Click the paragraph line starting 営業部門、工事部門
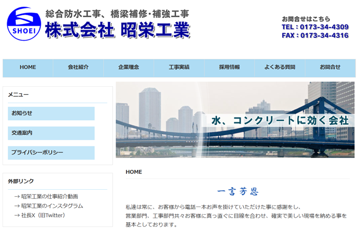 click(236, 216)
